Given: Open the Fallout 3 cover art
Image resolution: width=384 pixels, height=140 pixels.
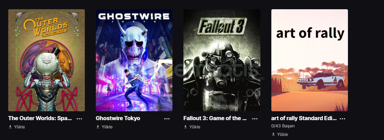Looking at the screenshot, I should tap(222, 60).
